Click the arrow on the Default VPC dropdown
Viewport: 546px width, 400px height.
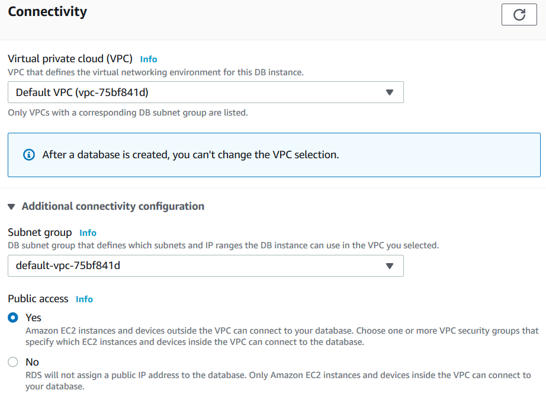(x=389, y=92)
